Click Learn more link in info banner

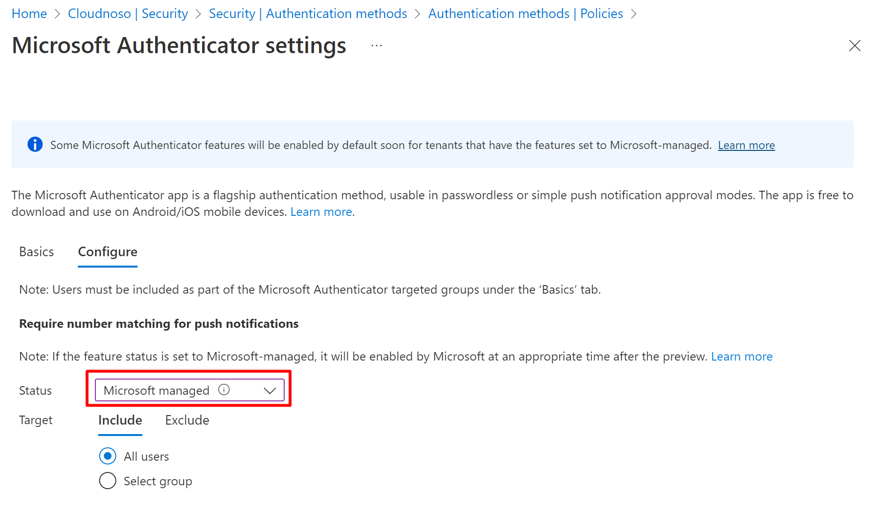746,145
